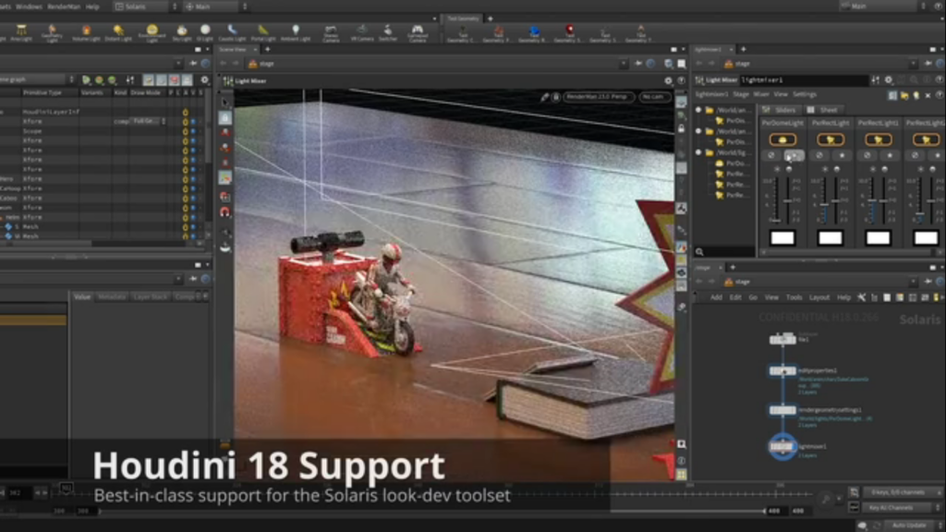Click the search icon under light tree
Screen dimensions: 946x532
[x=699, y=251]
